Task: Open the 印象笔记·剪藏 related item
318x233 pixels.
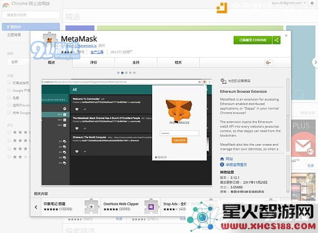Action: 71,207
